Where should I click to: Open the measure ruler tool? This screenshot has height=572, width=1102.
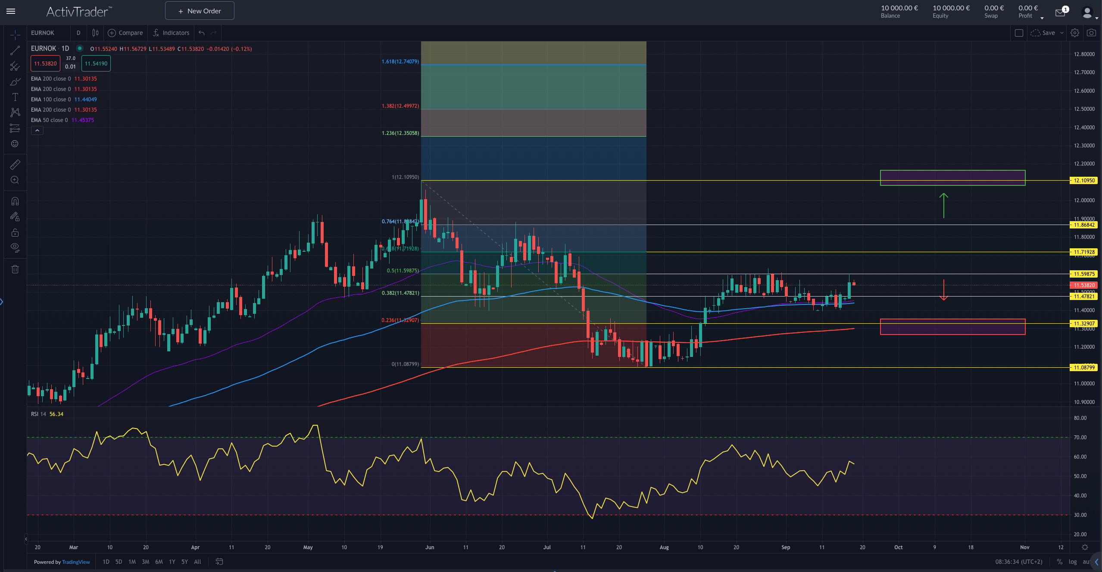(x=15, y=164)
